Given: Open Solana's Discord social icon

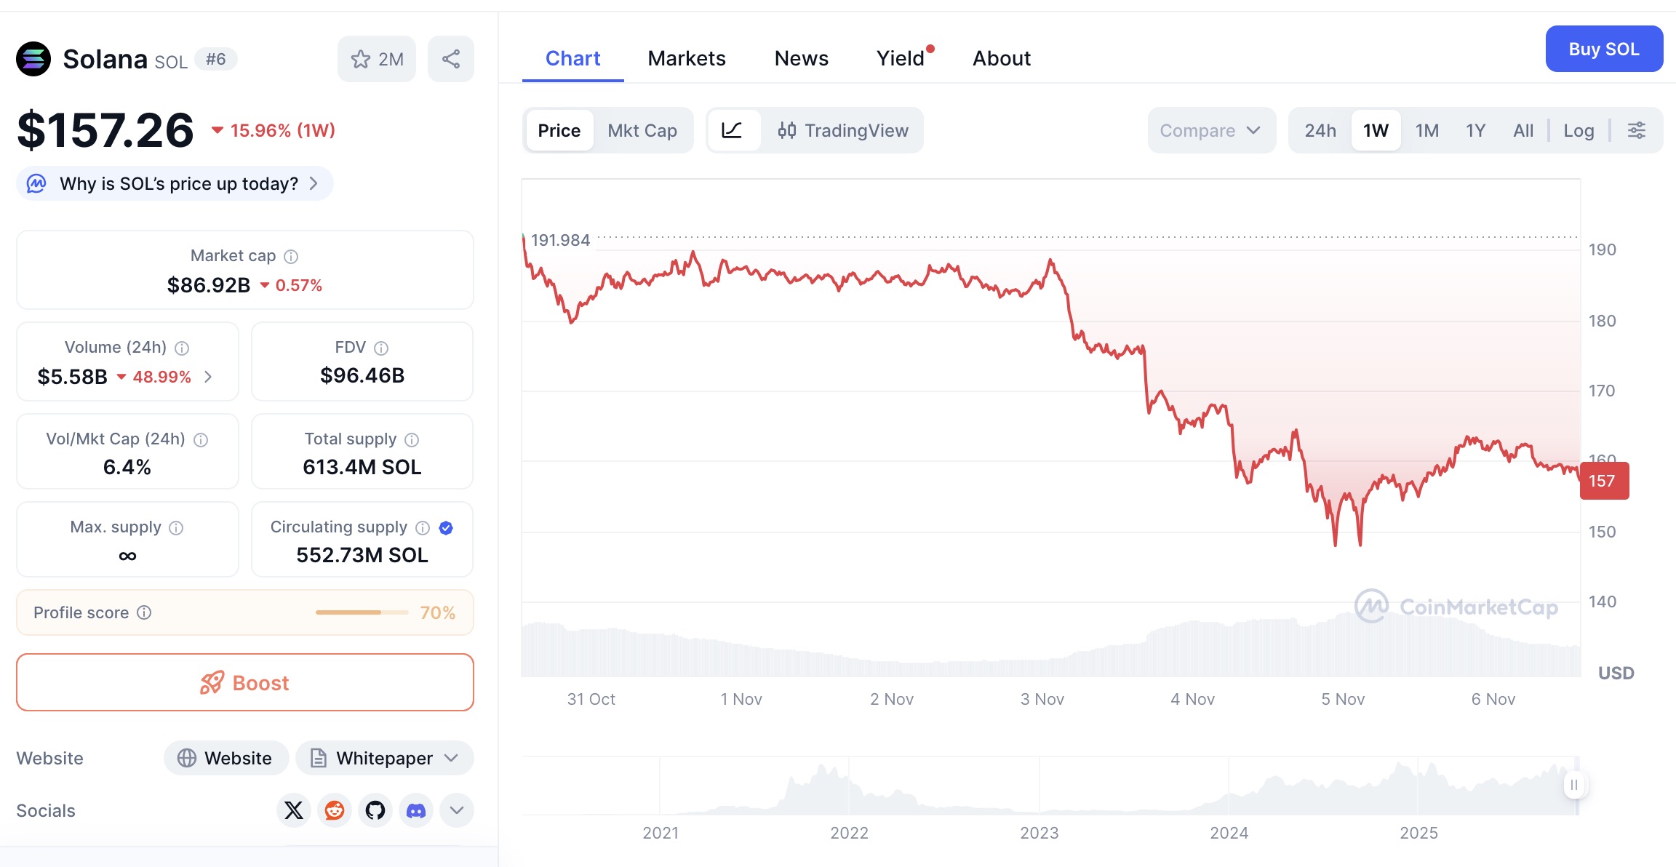Looking at the screenshot, I should click(416, 810).
